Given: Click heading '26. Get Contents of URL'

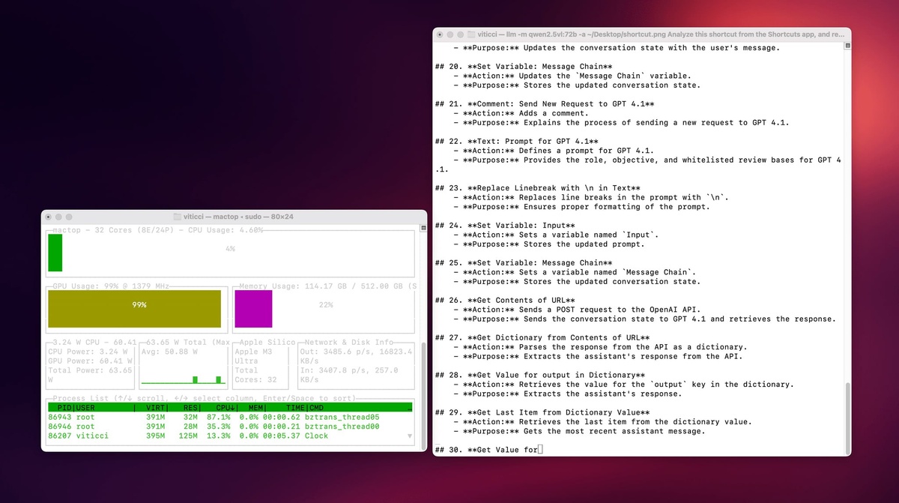Looking at the screenshot, I should 505,301.
